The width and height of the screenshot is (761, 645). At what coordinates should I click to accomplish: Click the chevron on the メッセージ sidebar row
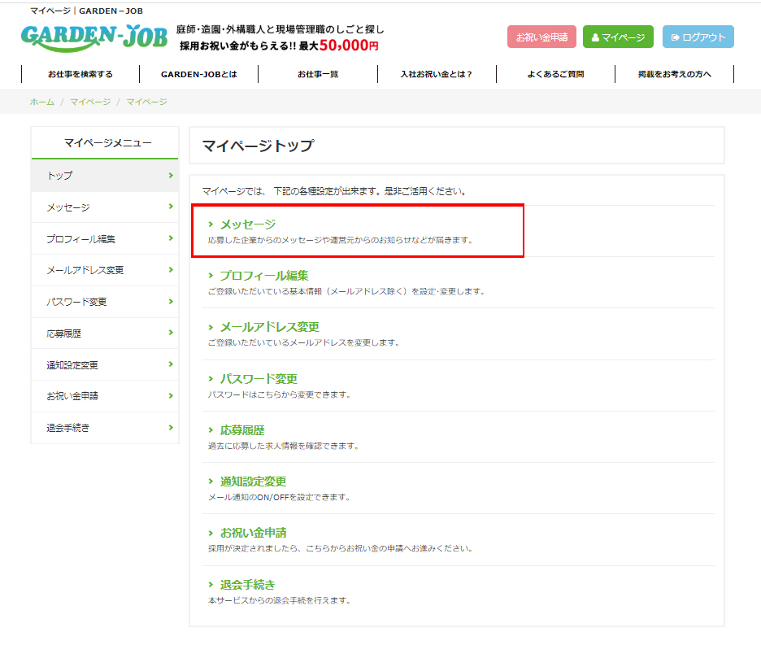[x=171, y=207]
